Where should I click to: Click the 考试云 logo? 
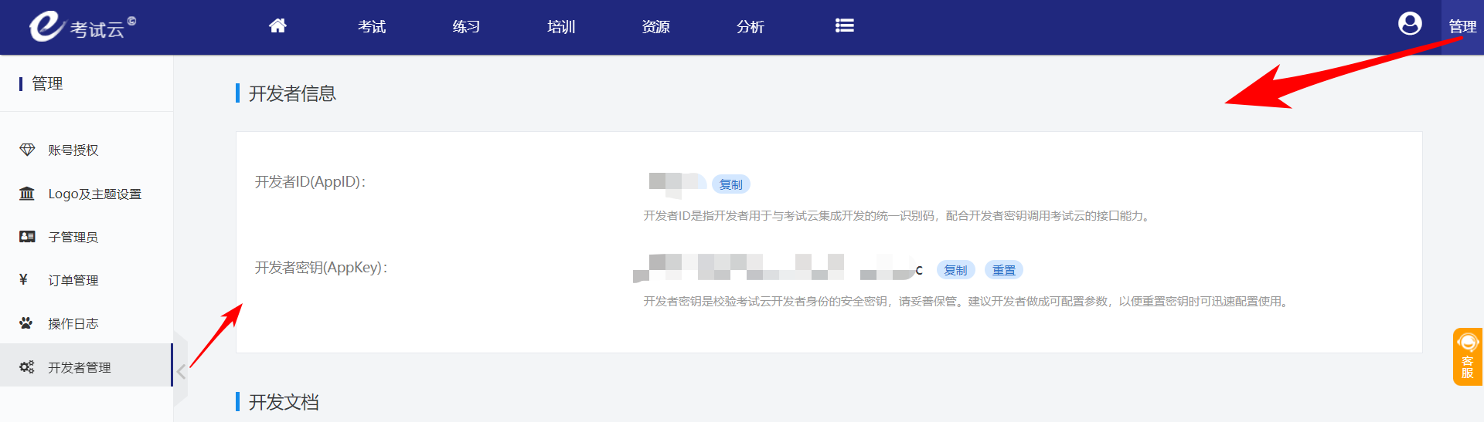coord(81,27)
